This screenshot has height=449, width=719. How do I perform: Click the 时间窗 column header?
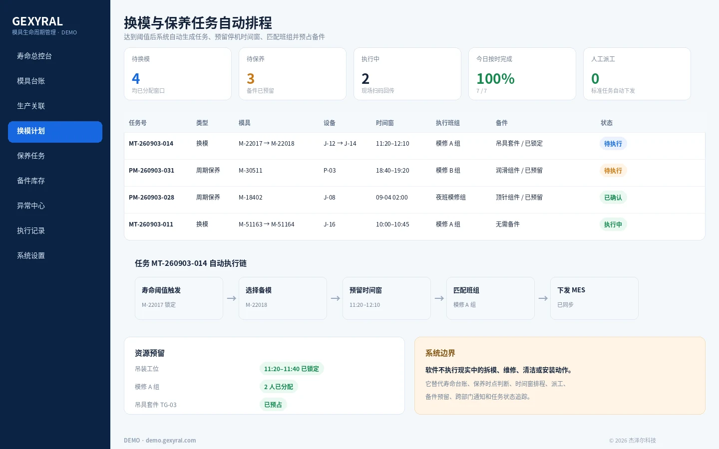pos(385,123)
